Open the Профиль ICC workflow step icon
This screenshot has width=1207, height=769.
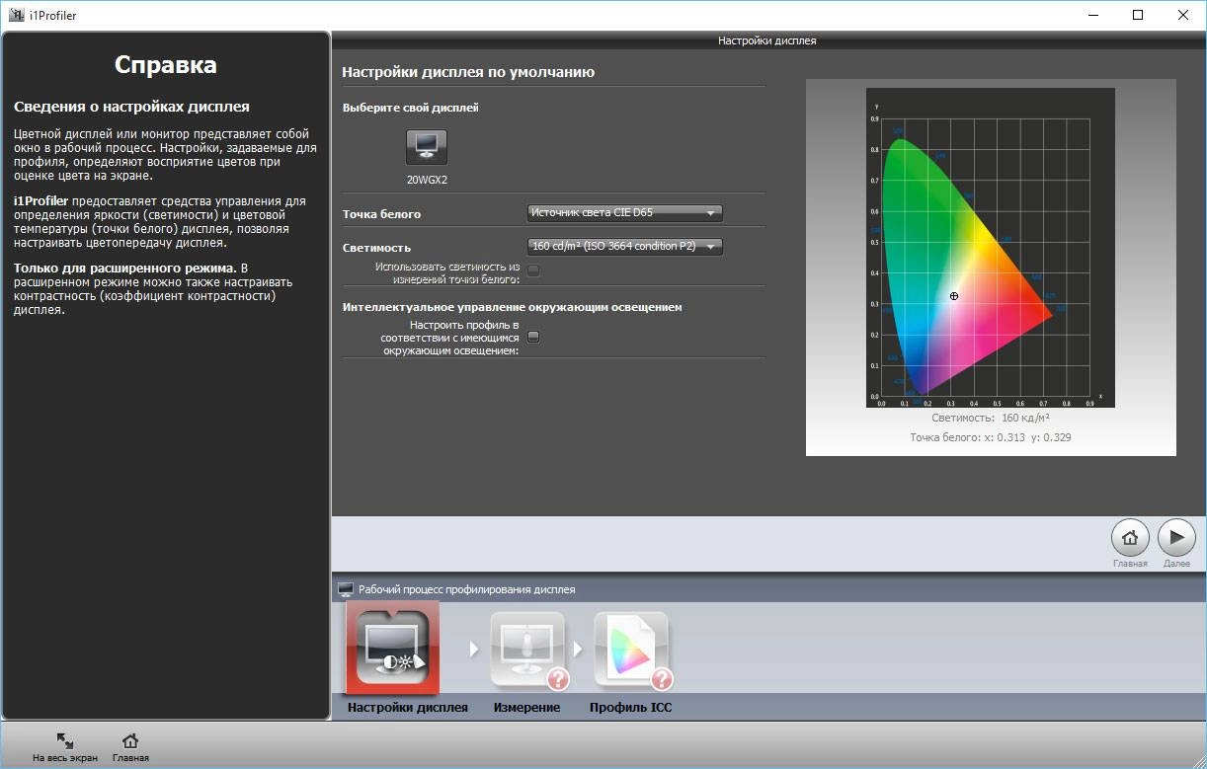631,648
